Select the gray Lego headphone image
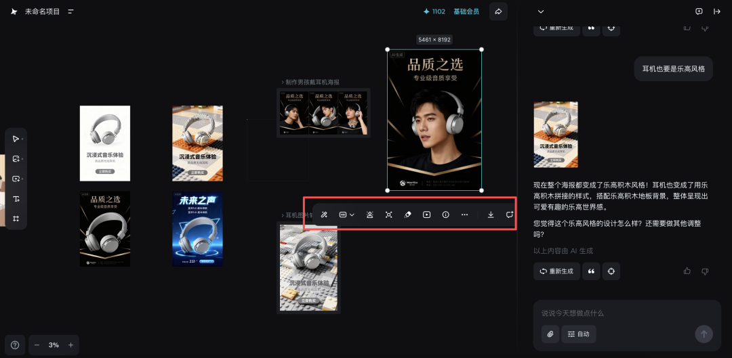This screenshot has height=358, width=732. (x=308, y=267)
